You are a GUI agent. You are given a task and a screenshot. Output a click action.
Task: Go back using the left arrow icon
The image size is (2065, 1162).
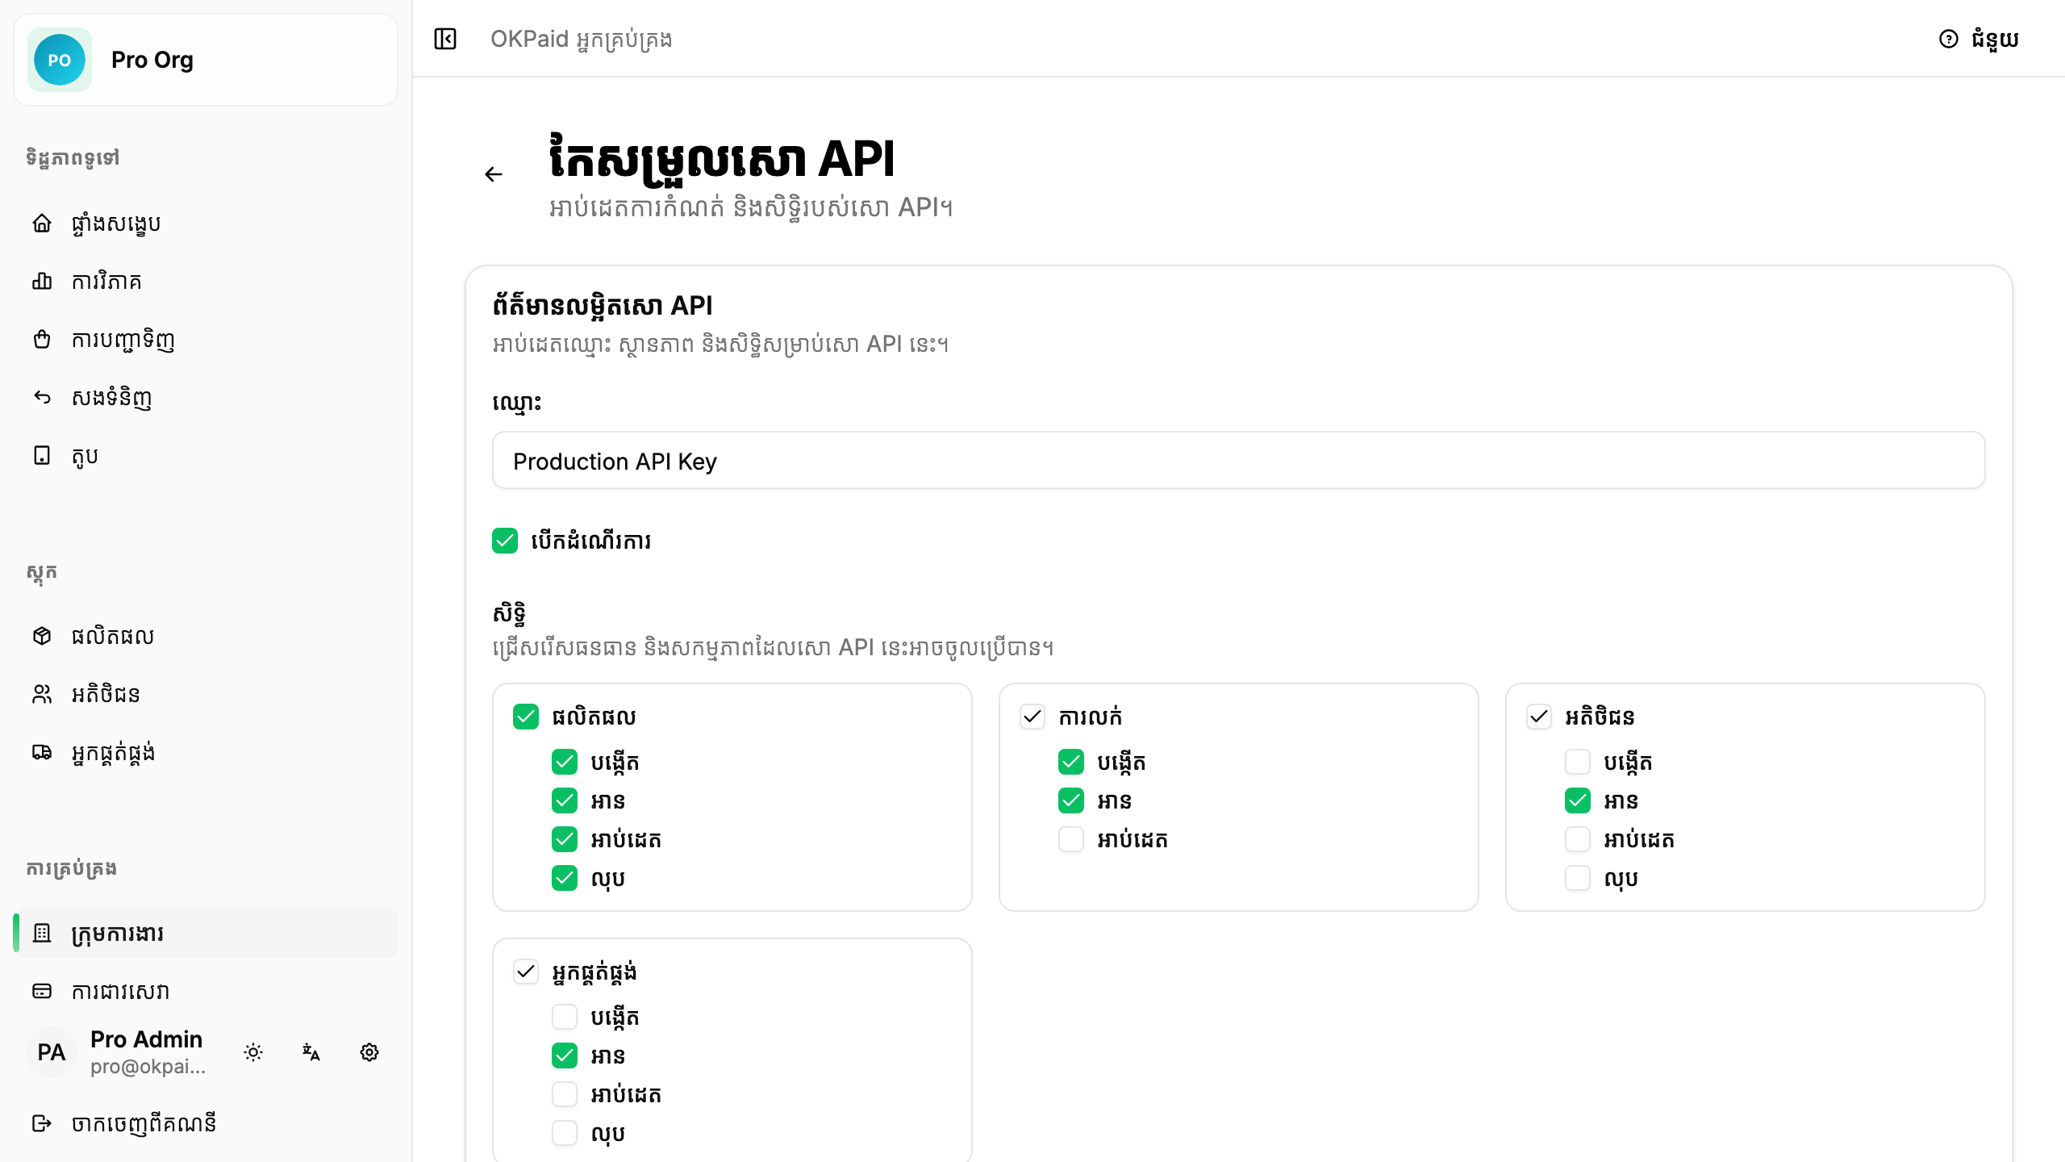click(494, 174)
